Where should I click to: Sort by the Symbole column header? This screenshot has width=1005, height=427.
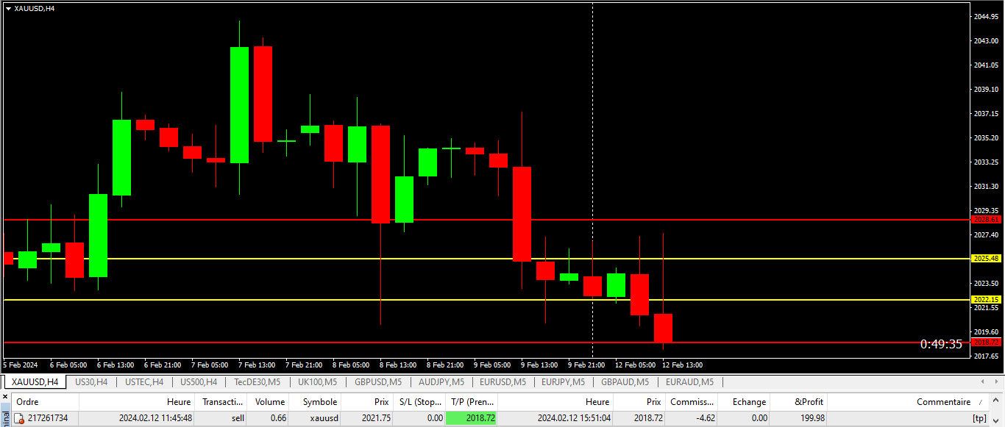[316, 402]
